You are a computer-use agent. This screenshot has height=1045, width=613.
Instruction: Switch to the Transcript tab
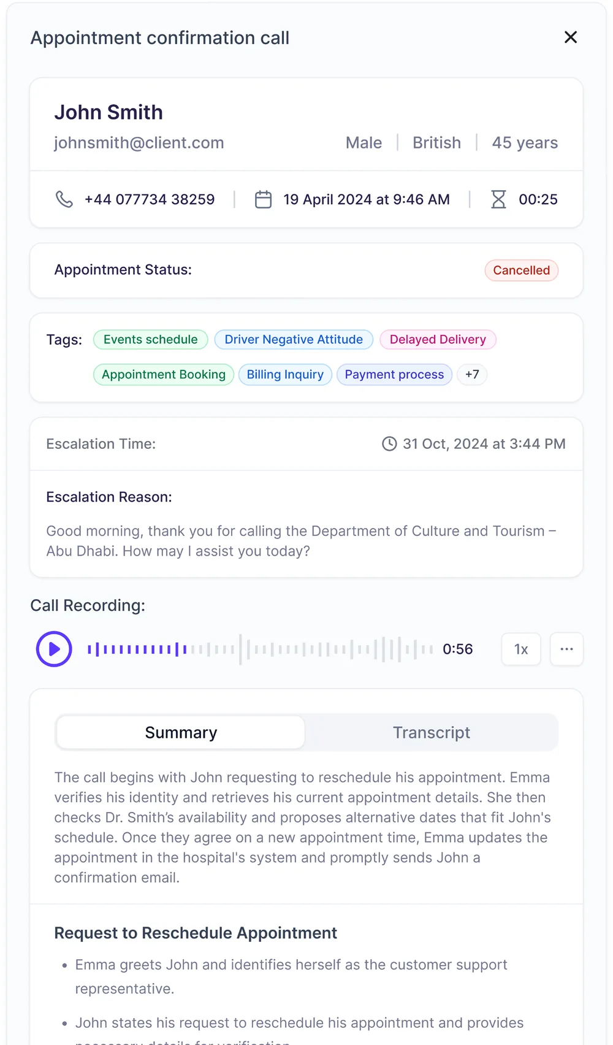click(x=432, y=732)
